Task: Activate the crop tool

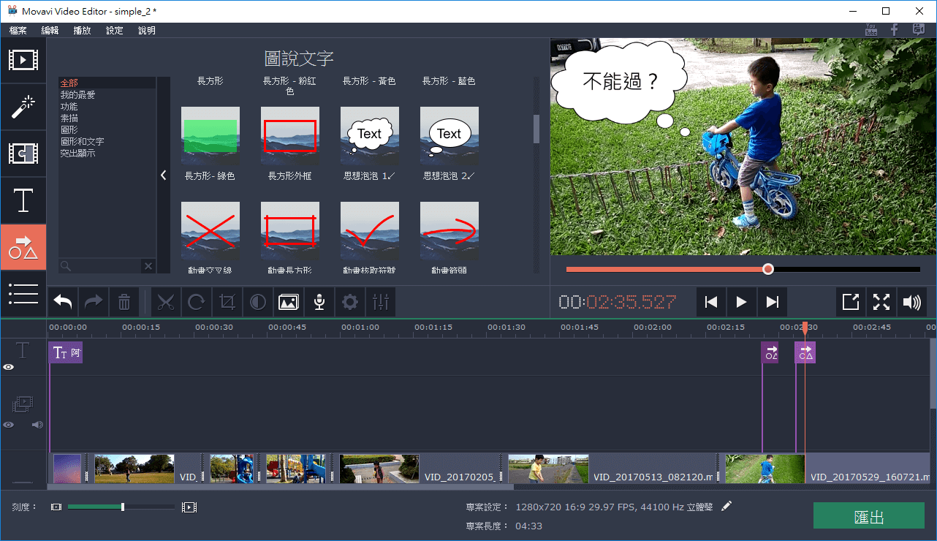Action: (x=227, y=302)
